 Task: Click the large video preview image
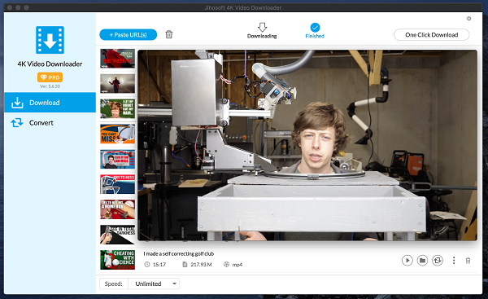(x=307, y=145)
